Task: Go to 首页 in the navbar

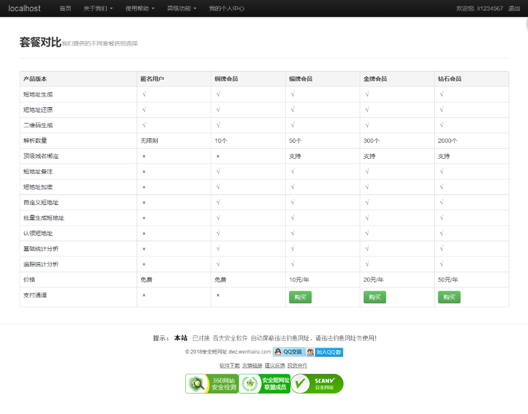Action: click(65, 9)
